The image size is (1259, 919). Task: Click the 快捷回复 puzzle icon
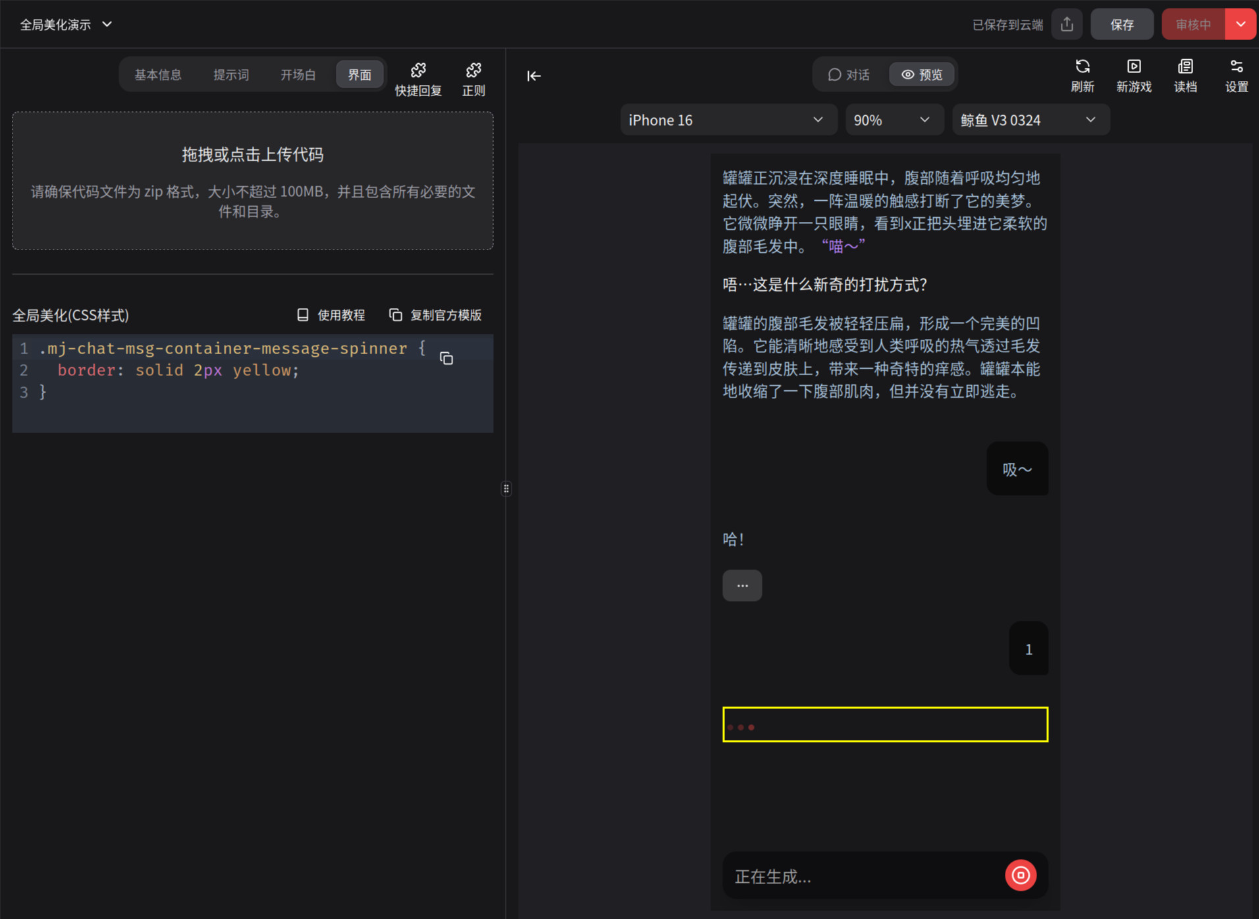(418, 71)
